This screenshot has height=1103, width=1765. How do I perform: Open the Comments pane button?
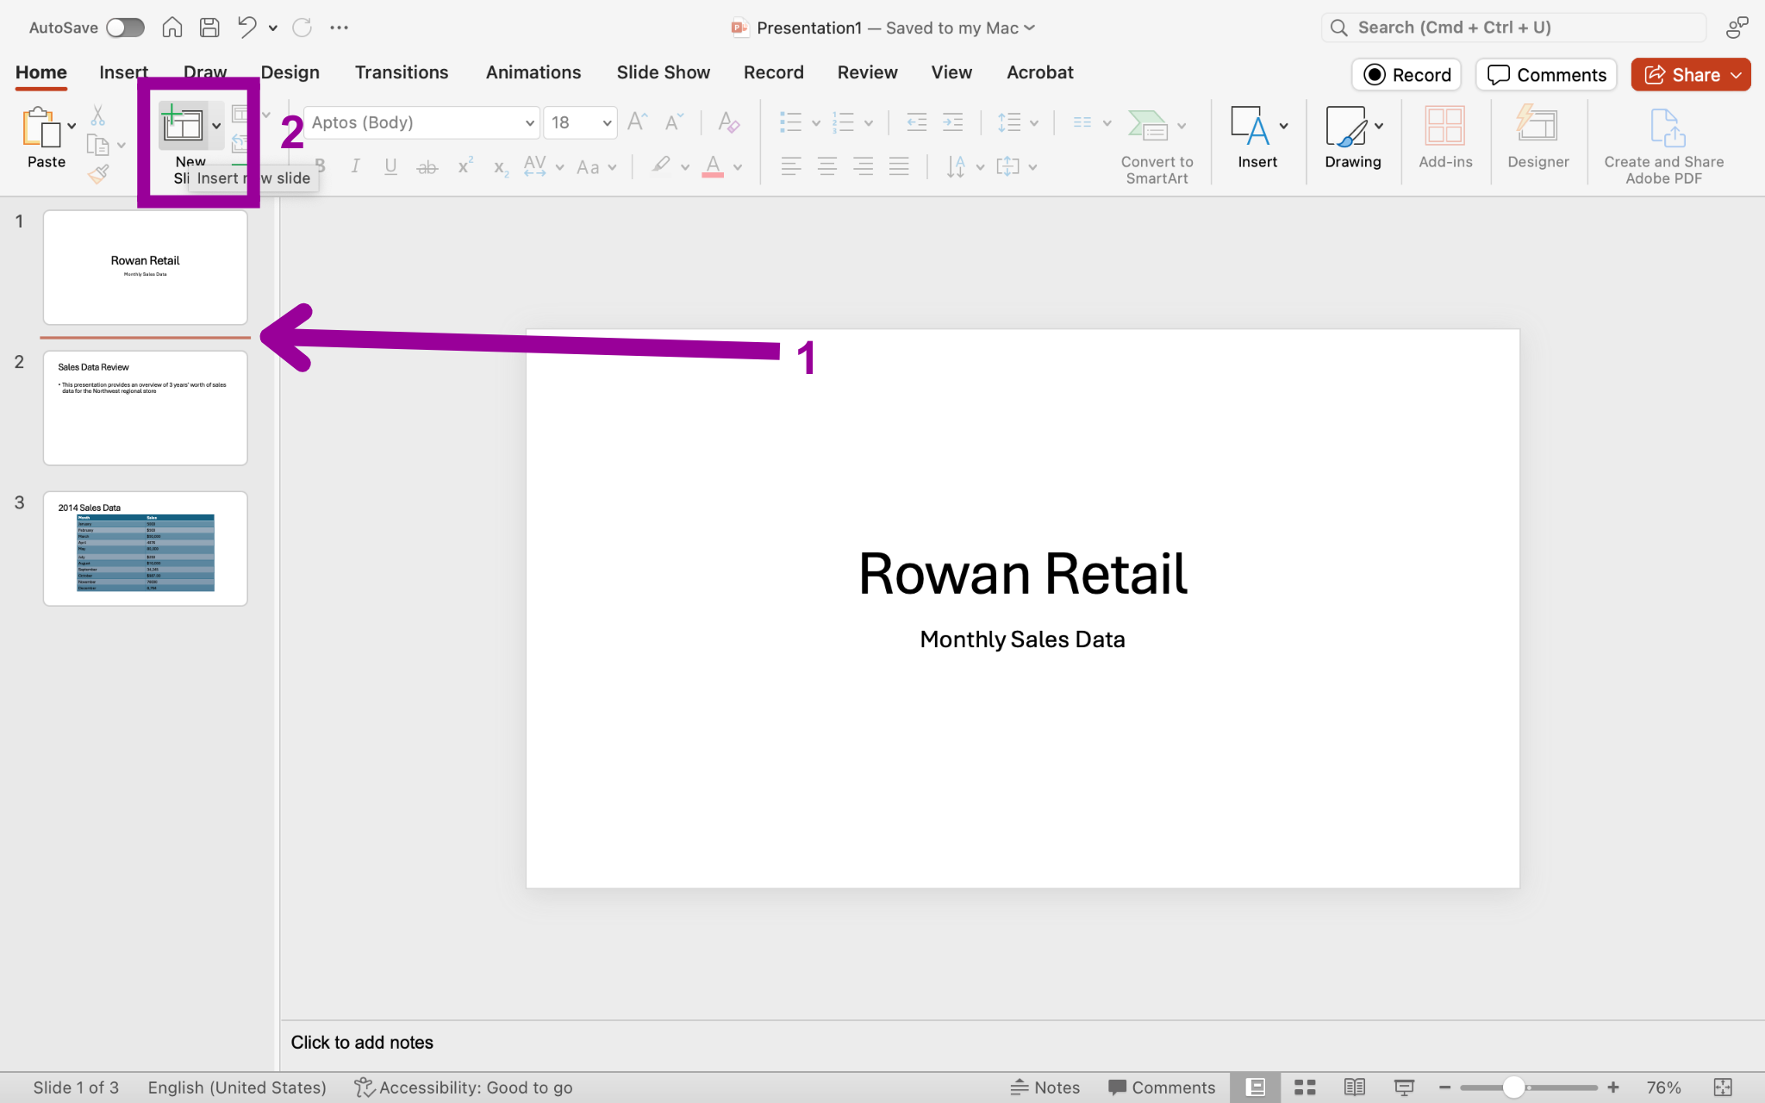[x=1546, y=75]
